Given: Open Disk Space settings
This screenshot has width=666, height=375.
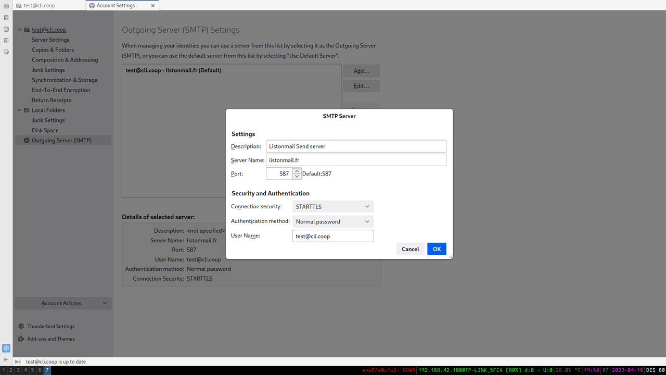Looking at the screenshot, I should point(45,130).
